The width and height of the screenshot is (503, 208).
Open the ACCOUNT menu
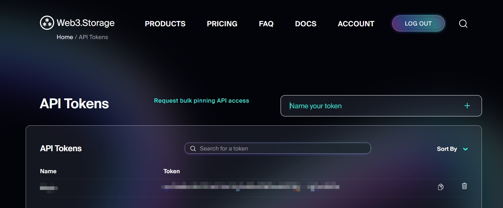(356, 24)
